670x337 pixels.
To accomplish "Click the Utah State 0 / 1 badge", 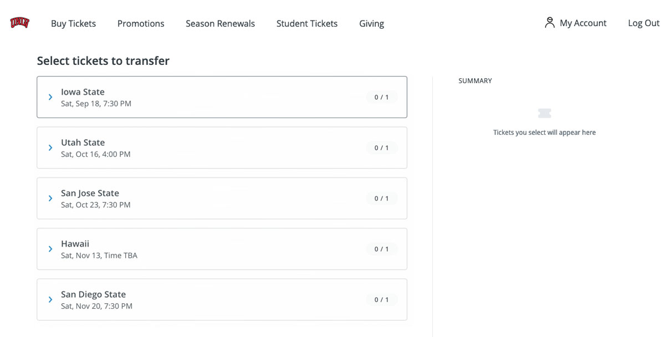I will click(381, 147).
